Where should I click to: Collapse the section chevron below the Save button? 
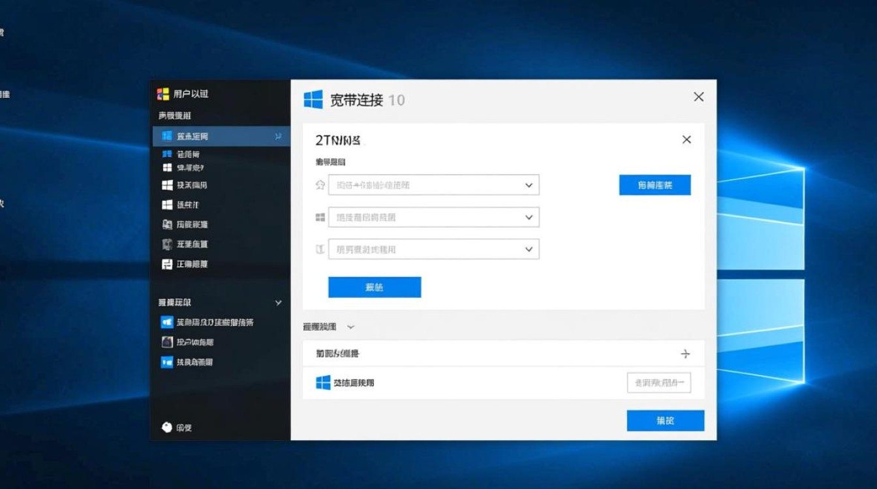point(351,327)
